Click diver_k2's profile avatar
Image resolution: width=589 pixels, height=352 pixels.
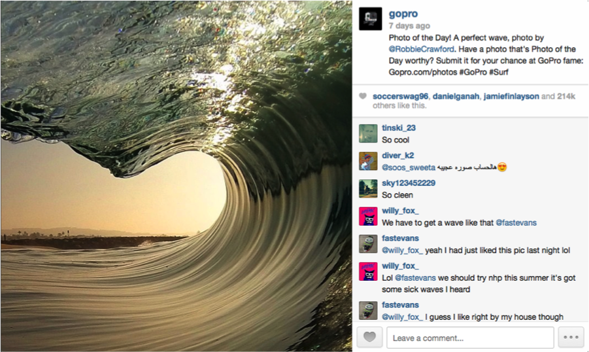click(368, 161)
